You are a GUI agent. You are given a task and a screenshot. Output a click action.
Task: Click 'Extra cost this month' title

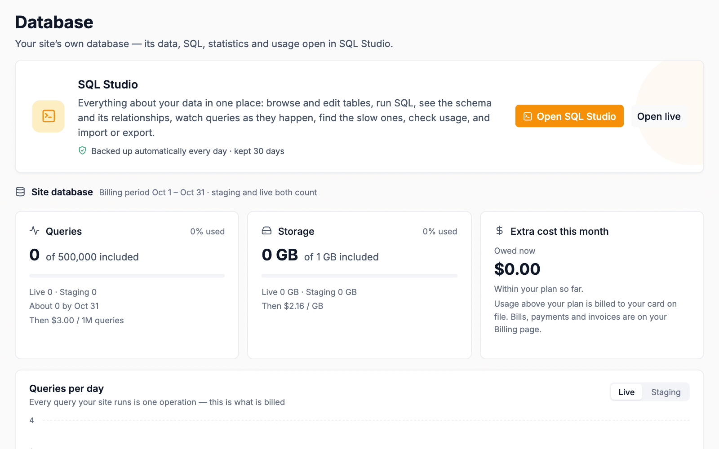point(559,231)
